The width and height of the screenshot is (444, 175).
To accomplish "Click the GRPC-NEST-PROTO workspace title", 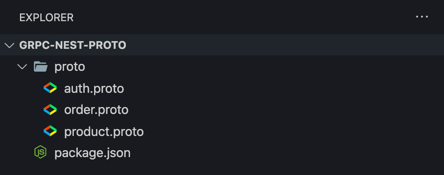I will [73, 45].
